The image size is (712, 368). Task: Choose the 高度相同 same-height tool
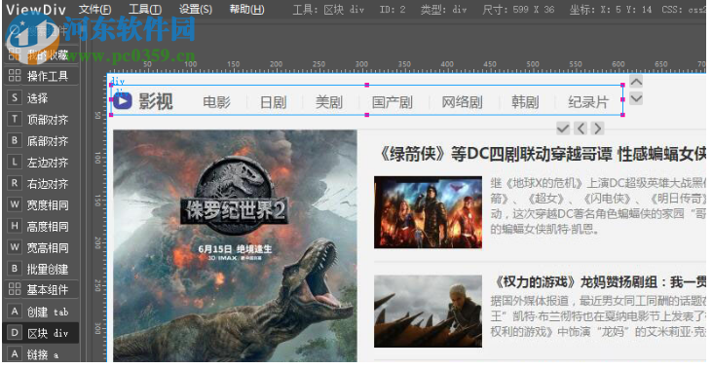coord(41,226)
